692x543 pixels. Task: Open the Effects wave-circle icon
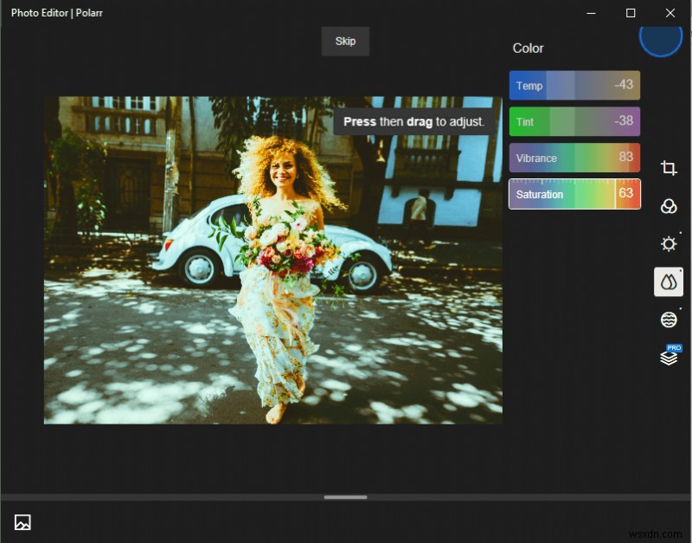[x=668, y=320]
